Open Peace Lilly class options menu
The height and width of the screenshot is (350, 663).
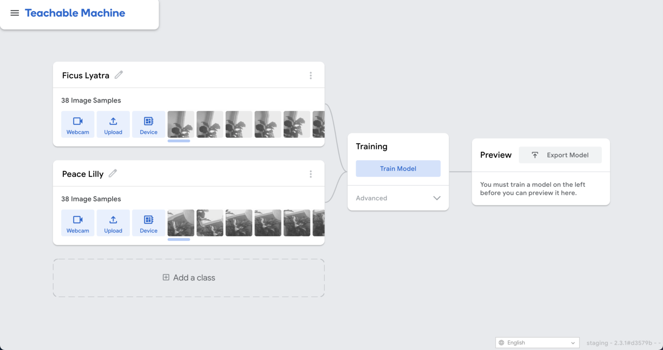click(x=310, y=174)
